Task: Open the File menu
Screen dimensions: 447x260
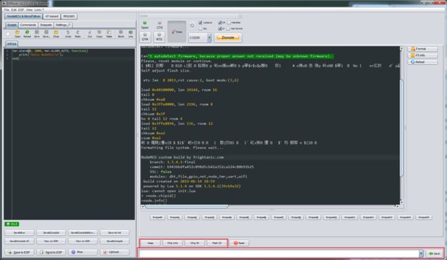Action: [x=7, y=10]
